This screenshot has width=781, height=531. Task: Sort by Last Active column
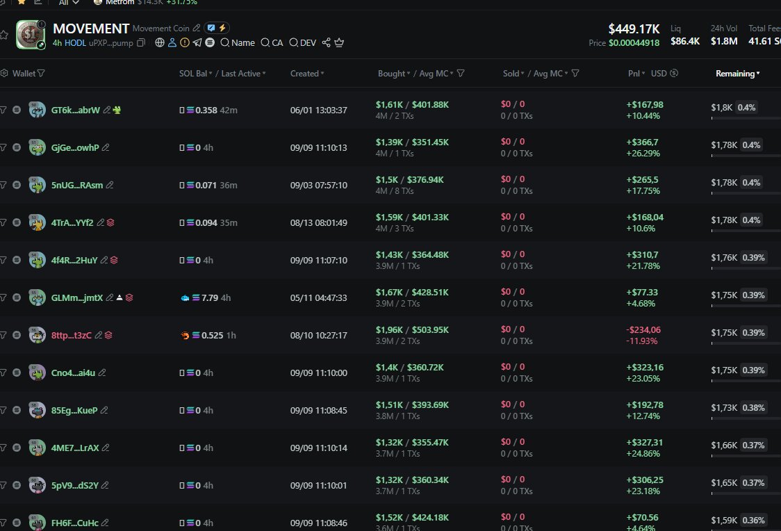[x=243, y=73]
